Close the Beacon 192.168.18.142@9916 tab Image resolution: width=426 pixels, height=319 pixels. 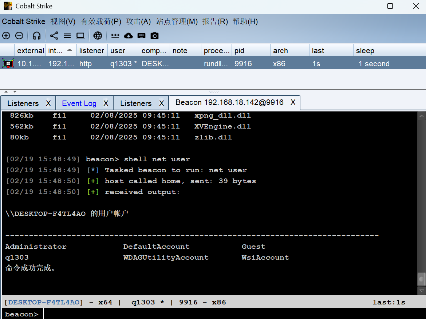(x=293, y=102)
